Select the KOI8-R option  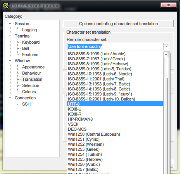115,114
